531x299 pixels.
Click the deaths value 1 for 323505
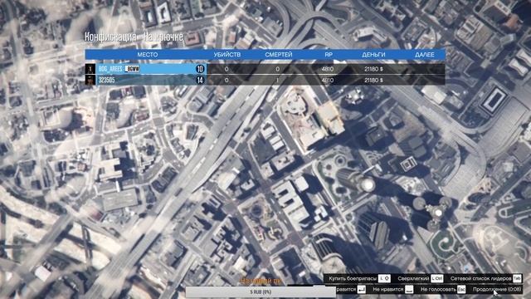[x=277, y=80]
